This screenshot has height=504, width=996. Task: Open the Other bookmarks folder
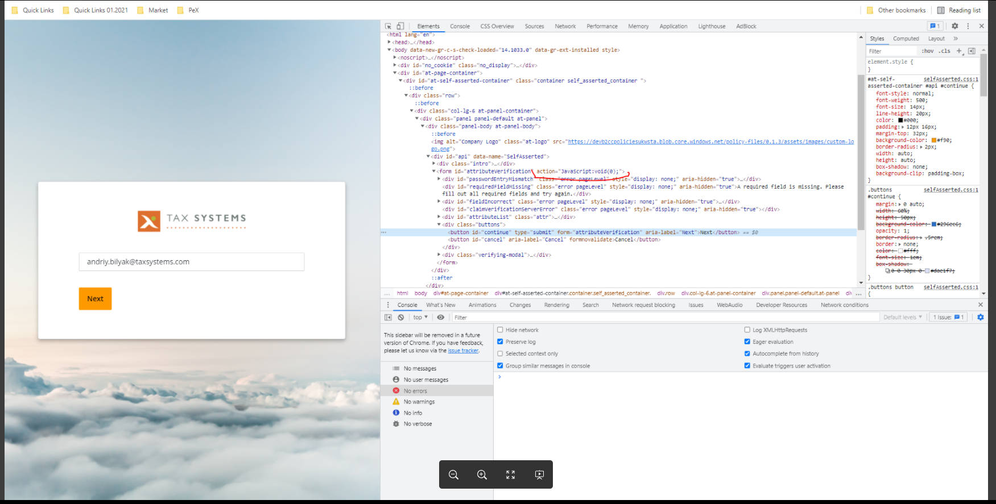pyautogui.click(x=896, y=10)
